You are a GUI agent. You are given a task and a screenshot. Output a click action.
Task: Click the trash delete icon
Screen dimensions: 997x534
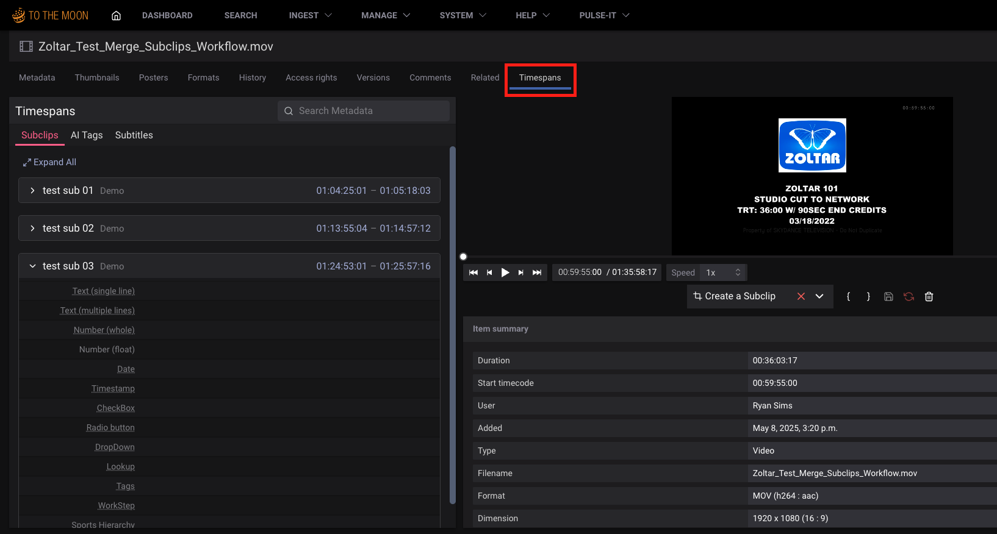929,297
